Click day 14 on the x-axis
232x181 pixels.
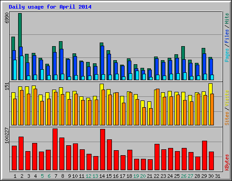click(102, 176)
